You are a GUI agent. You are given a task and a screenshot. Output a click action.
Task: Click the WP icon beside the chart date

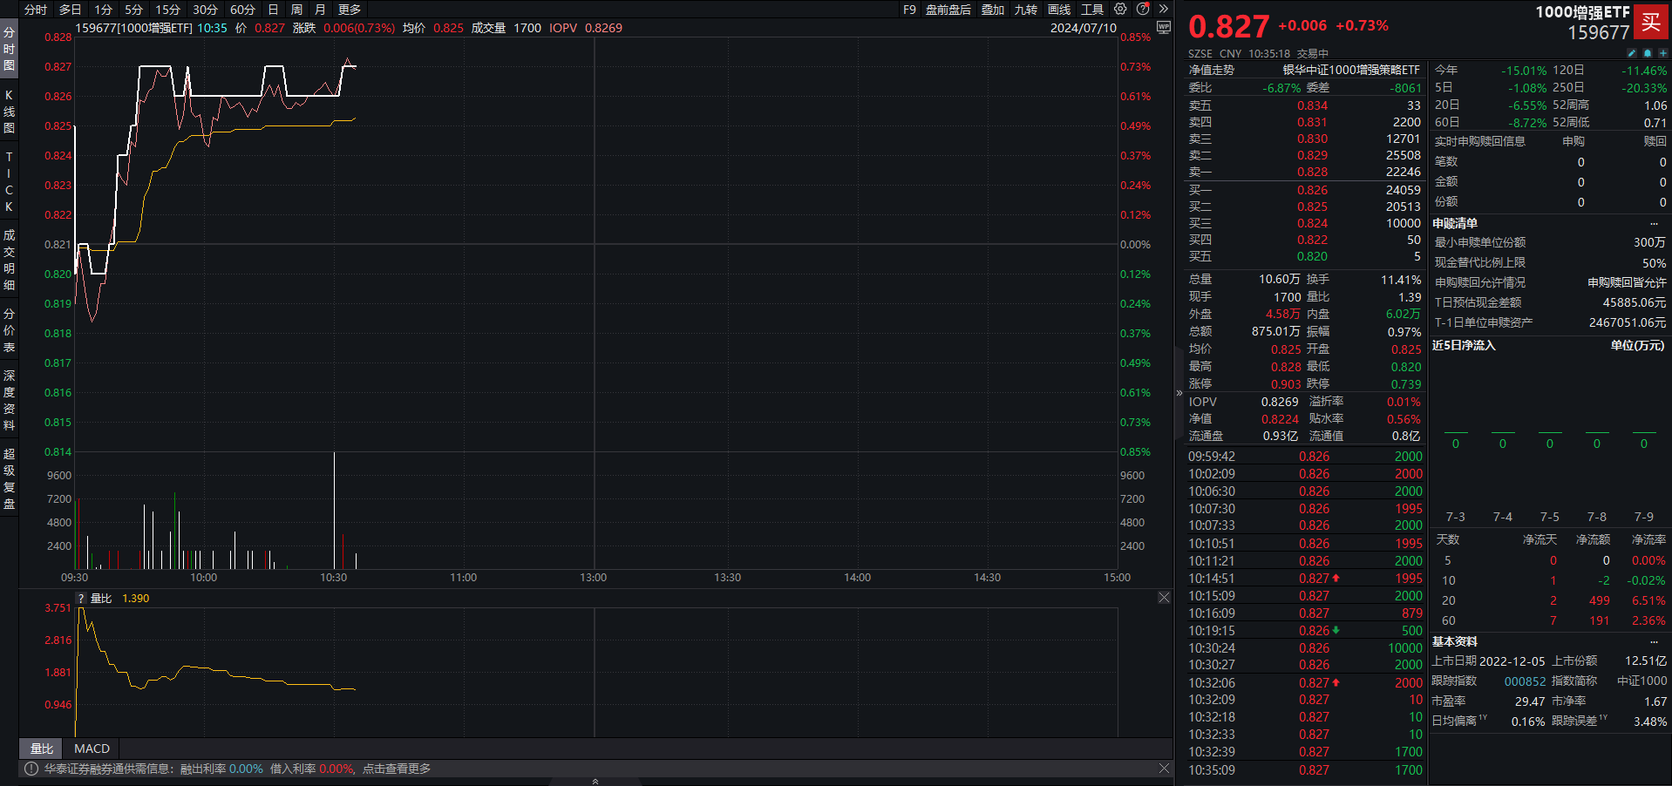(1163, 28)
